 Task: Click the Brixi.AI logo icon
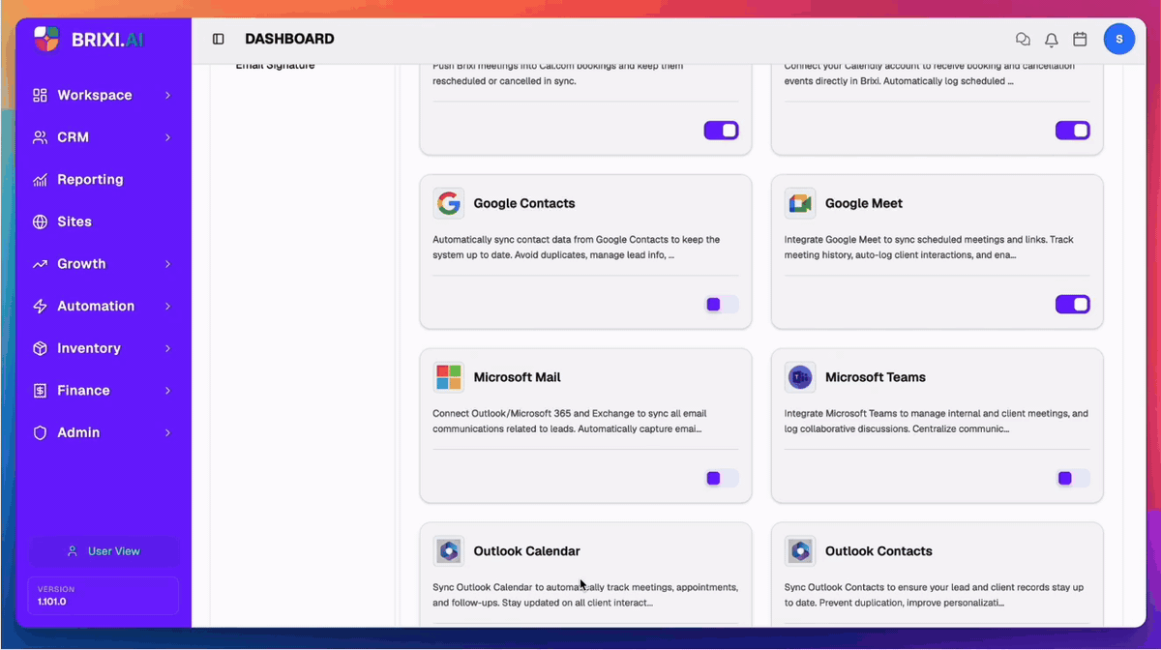click(46, 39)
